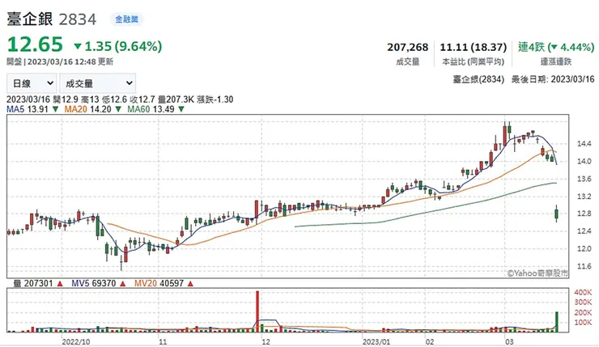The height and width of the screenshot is (347, 599).
Task: Click the 2023/01 date axis label
Action: pyautogui.click(x=376, y=341)
